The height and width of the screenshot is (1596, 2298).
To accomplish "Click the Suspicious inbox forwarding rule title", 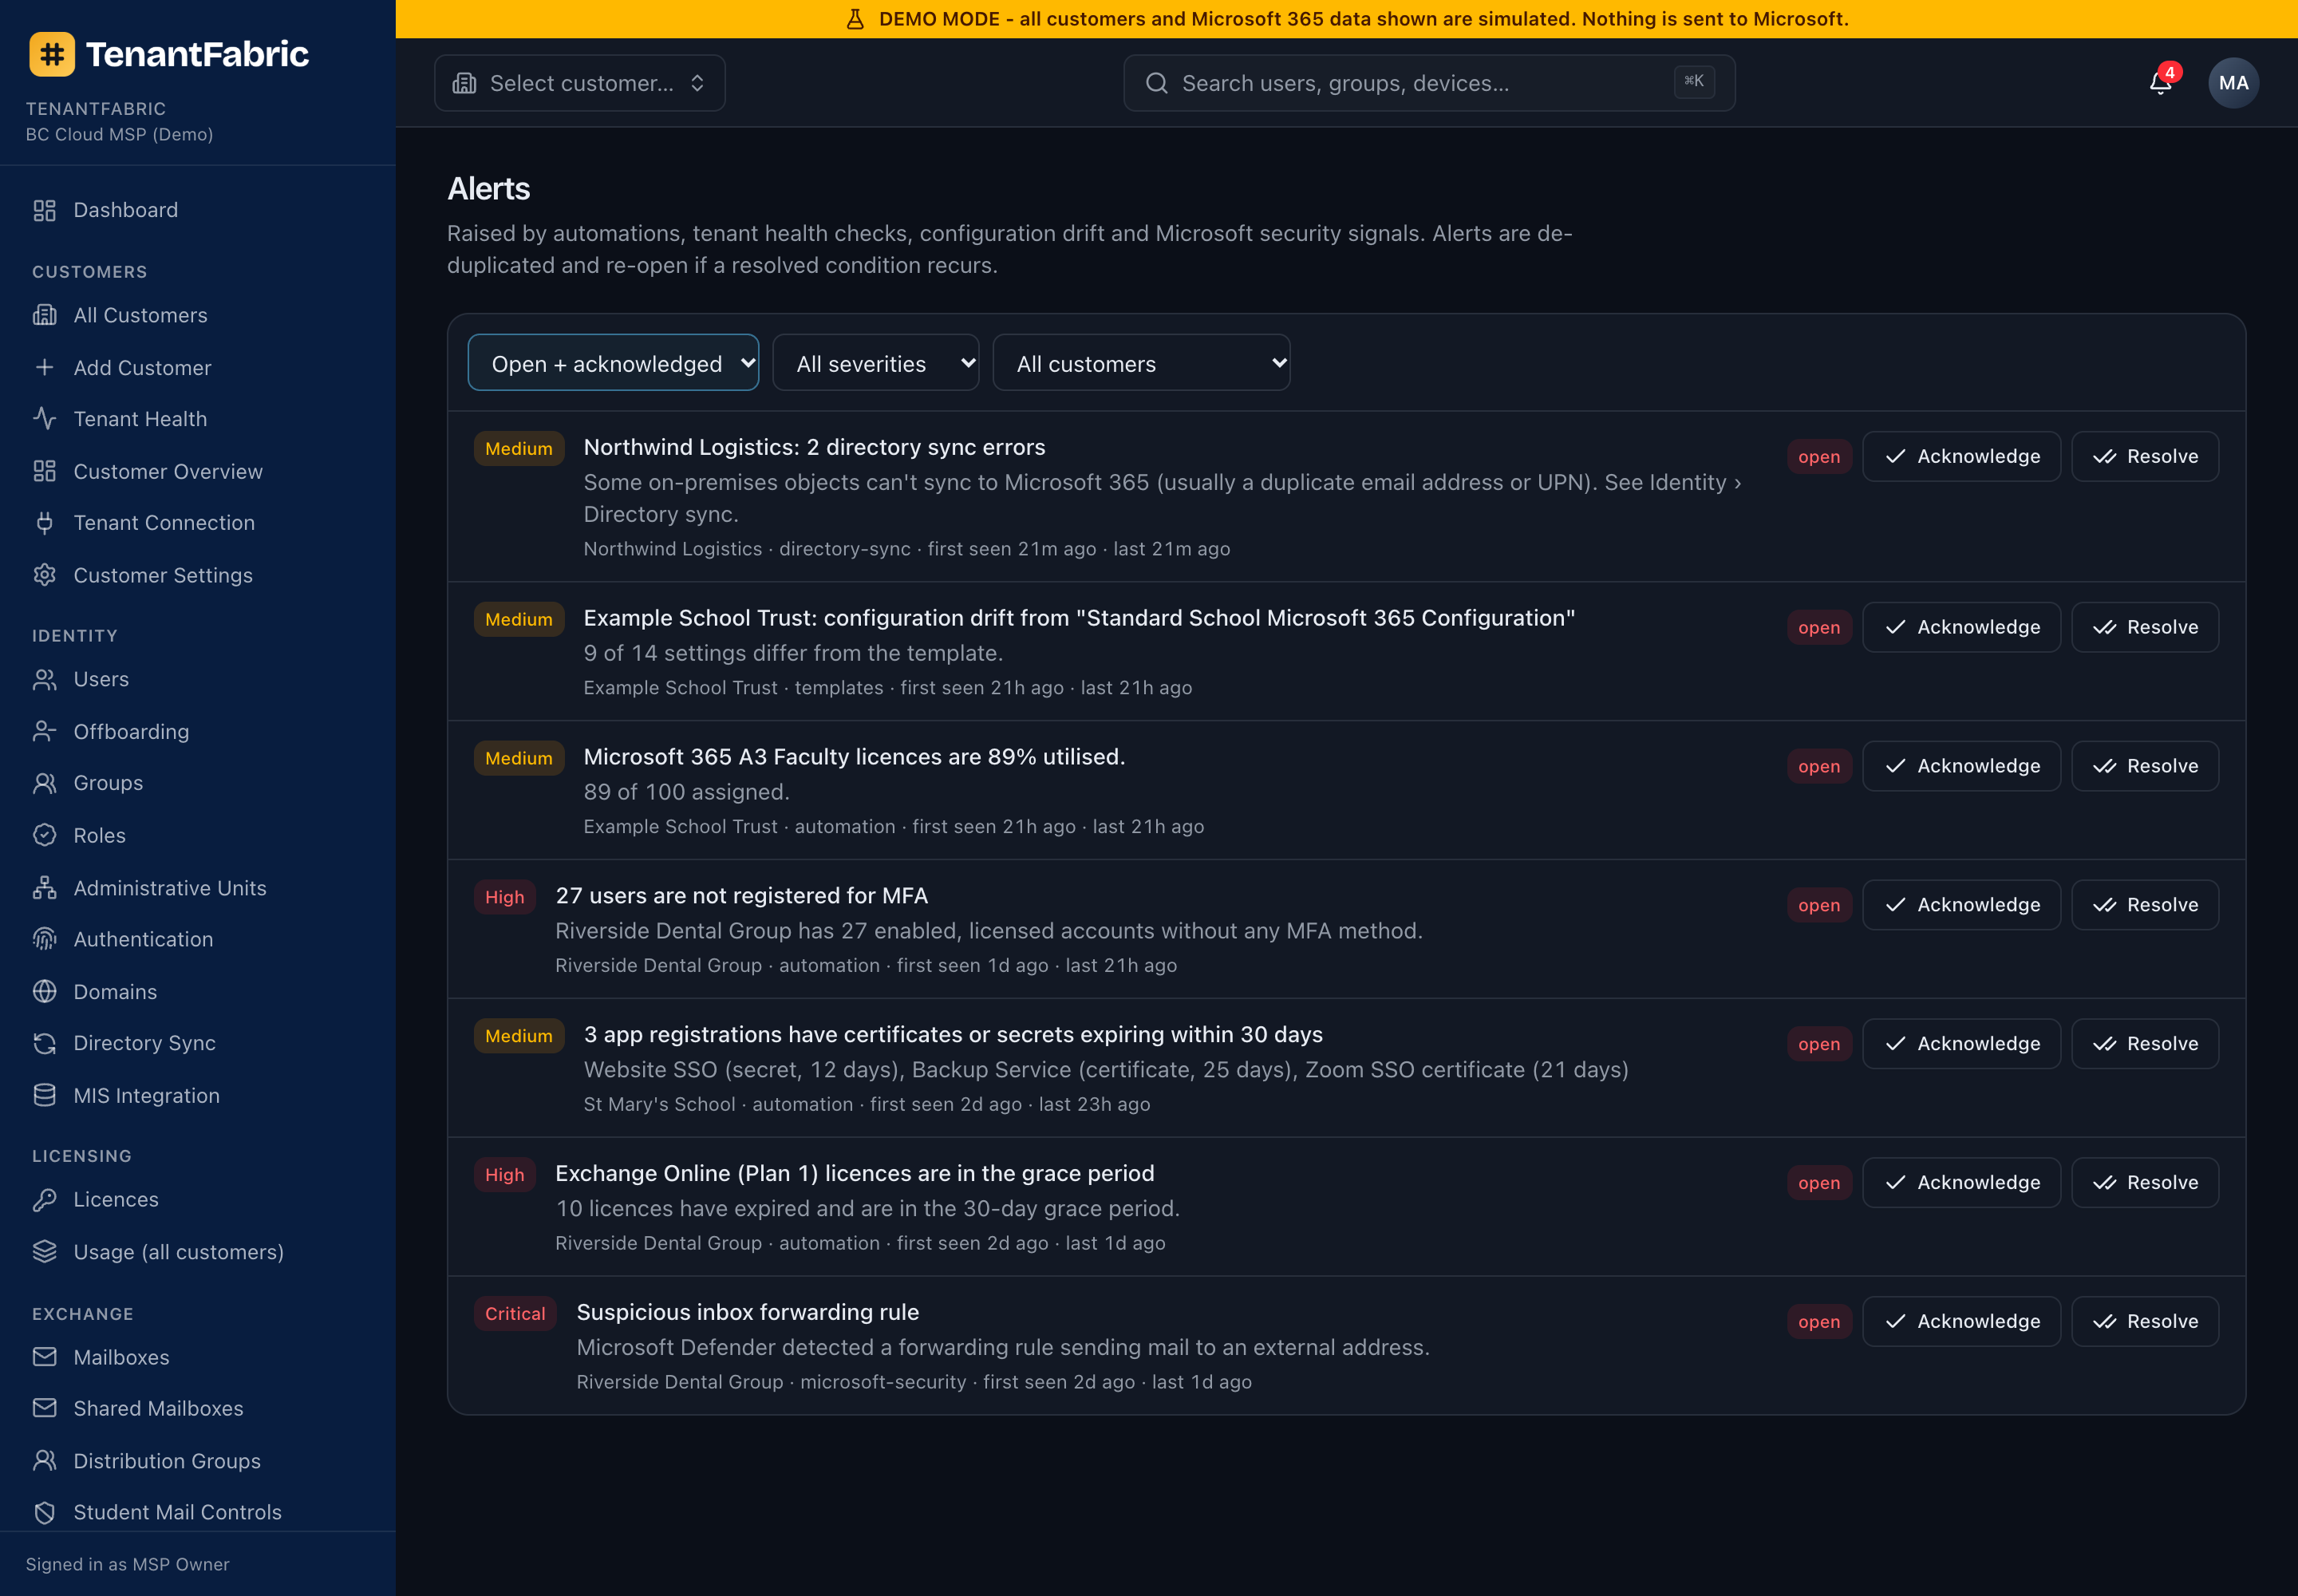I will [x=747, y=1312].
